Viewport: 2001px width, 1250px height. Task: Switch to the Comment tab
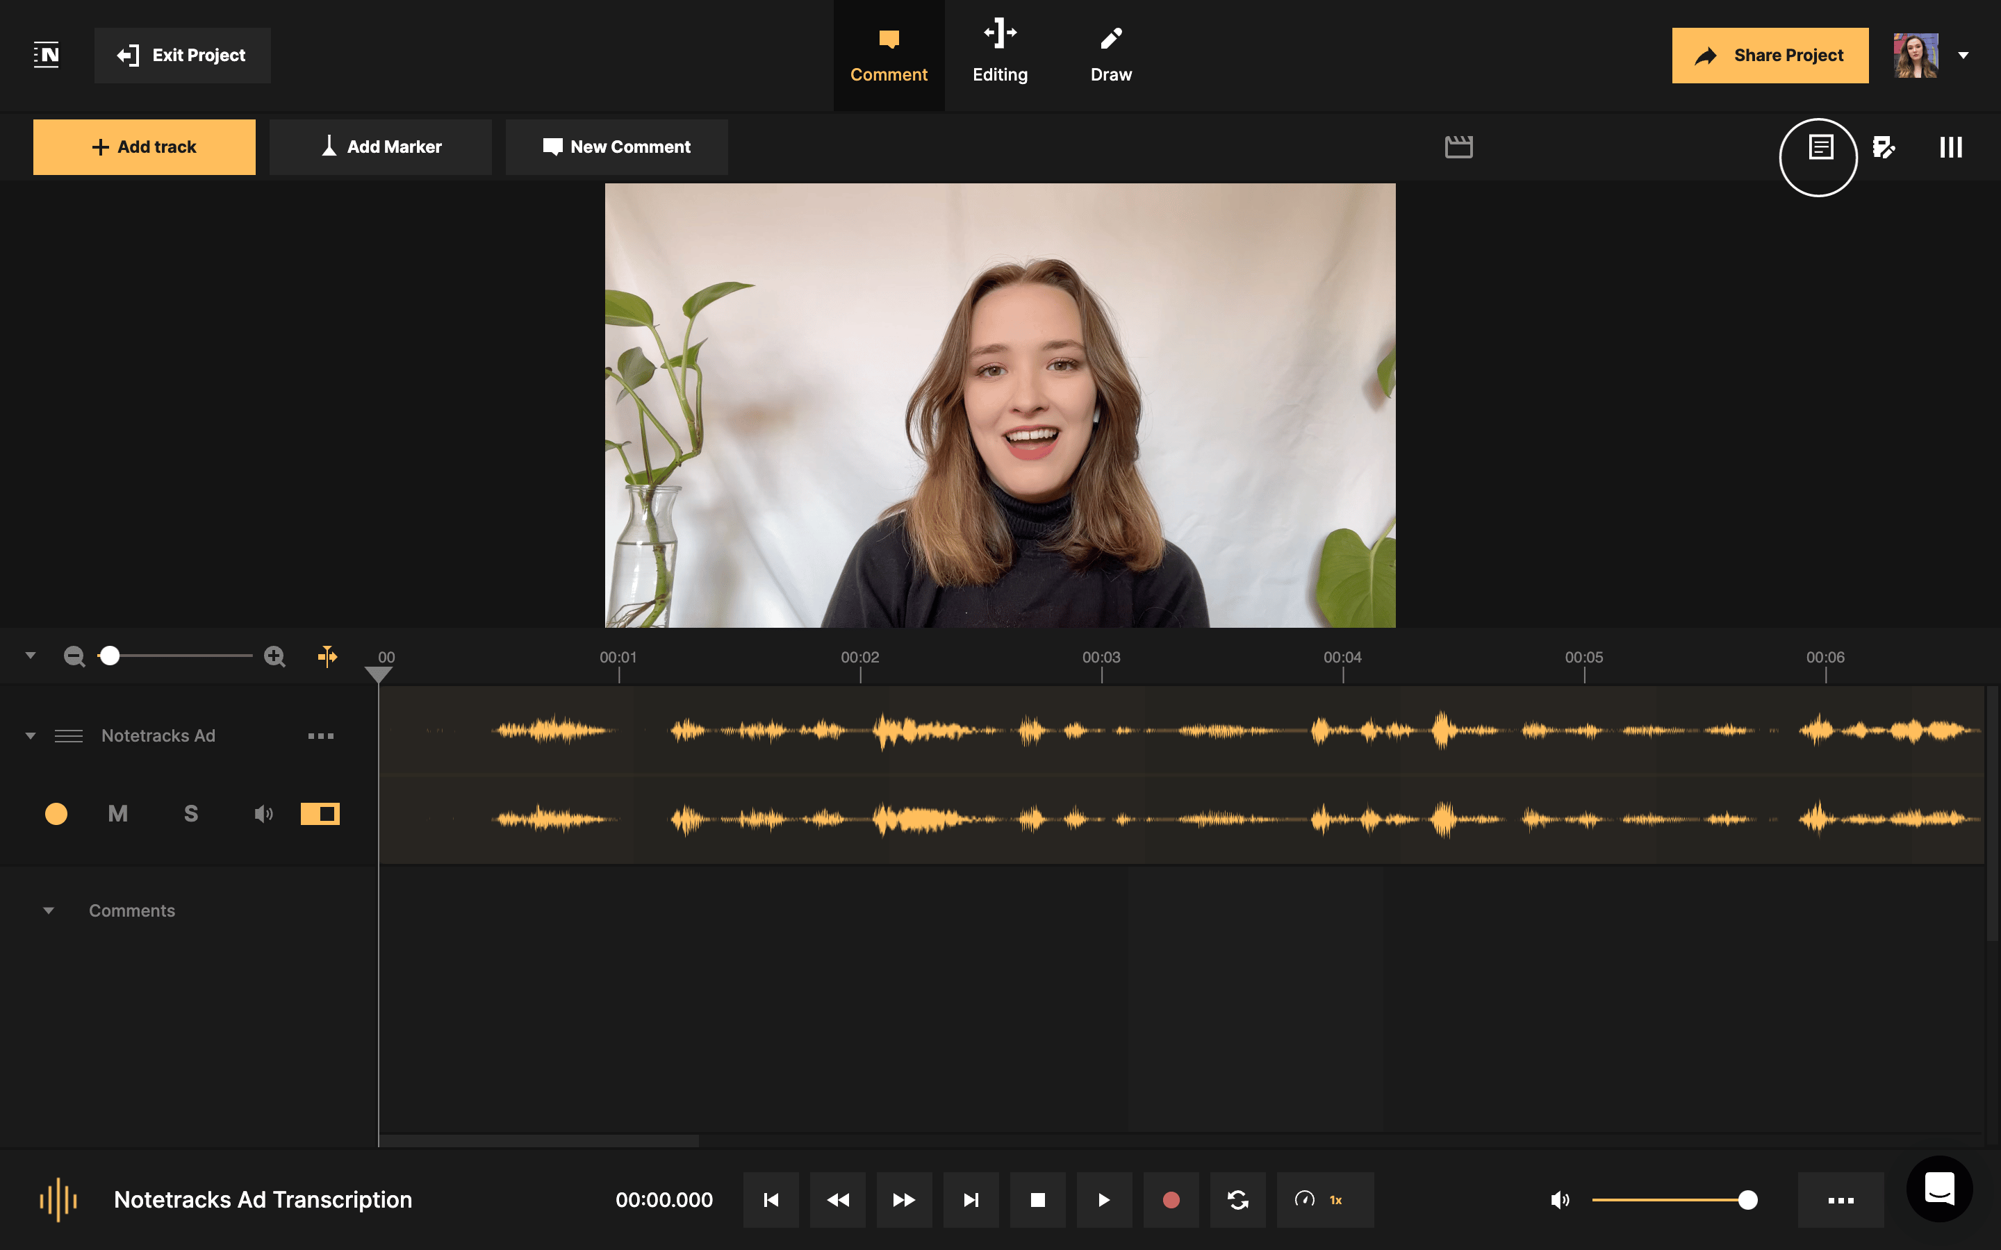pyautogui.click(x=889, y=53)
